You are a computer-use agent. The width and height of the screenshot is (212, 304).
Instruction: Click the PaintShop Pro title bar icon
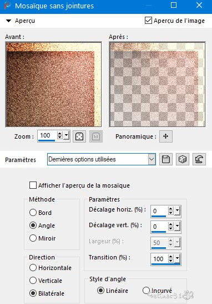tap(8, 6)
